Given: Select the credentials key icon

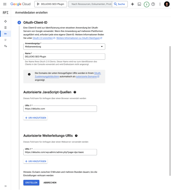Looking at the screenshot, I should click(x=5, y=34).
